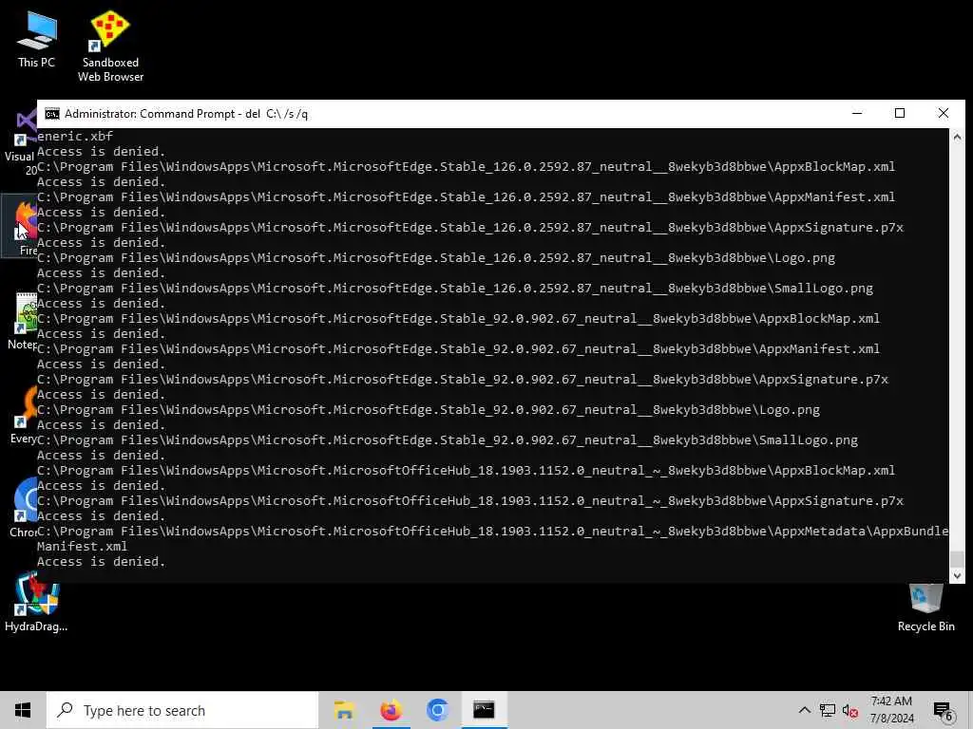Click the 92.0.902.67 Logo.png path line

coord(429,410)
